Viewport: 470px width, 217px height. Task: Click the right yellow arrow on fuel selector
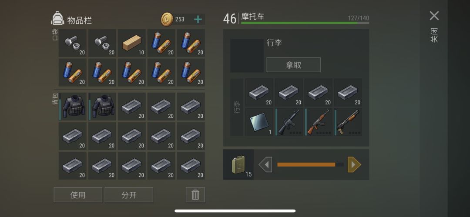click(354, 164)
